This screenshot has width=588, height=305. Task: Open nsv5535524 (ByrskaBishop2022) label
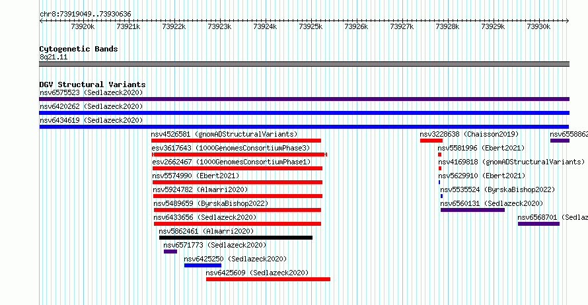coord(497,189)
